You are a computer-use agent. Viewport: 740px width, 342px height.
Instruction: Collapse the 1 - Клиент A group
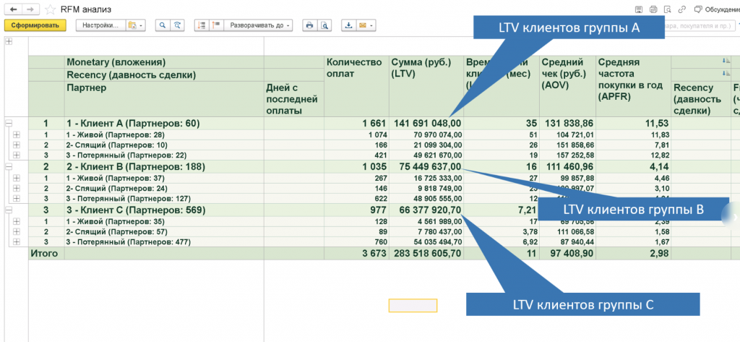(9, 124)
